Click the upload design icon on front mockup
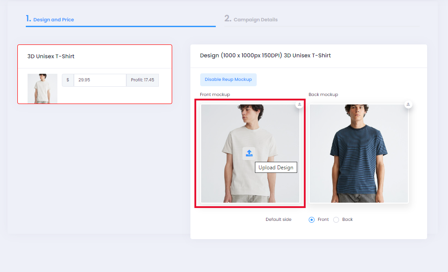 [249, 153]
